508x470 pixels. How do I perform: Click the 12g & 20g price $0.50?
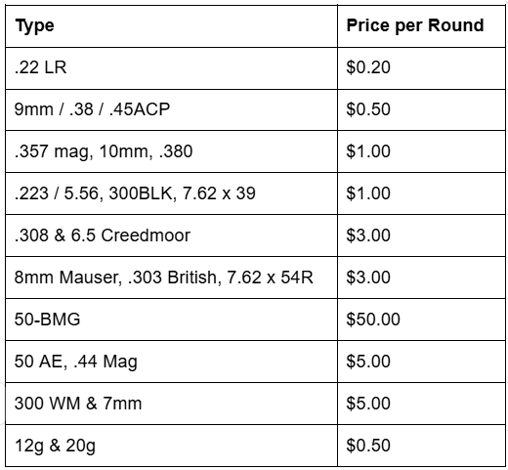pyautogui.click(x=421, y=446)
